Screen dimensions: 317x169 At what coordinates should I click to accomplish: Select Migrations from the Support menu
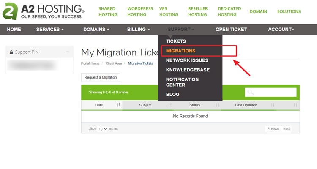click(x=180, y=51)
